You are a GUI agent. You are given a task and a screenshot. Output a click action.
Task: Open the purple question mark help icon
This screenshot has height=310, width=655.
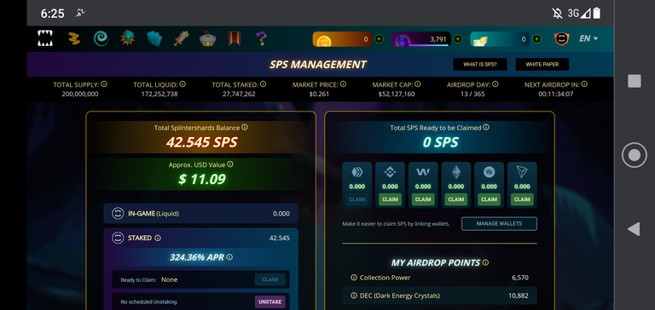point(261,38)
